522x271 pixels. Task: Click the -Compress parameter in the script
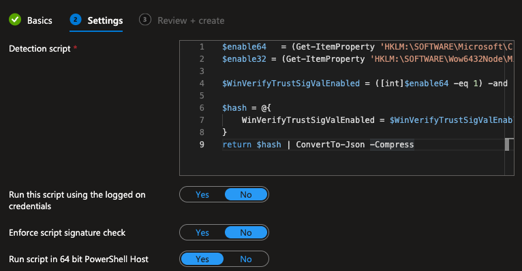pos(392,145)
